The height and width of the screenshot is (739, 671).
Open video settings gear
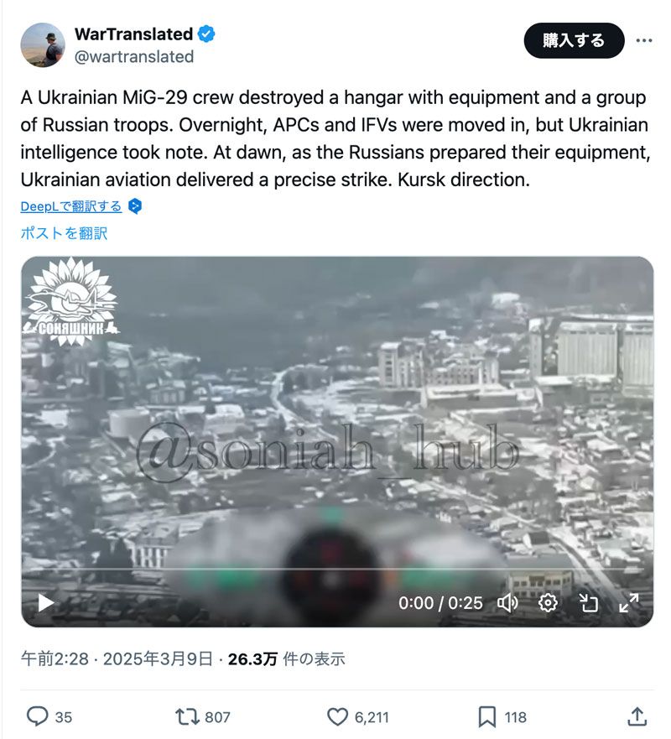coord(548,603)
